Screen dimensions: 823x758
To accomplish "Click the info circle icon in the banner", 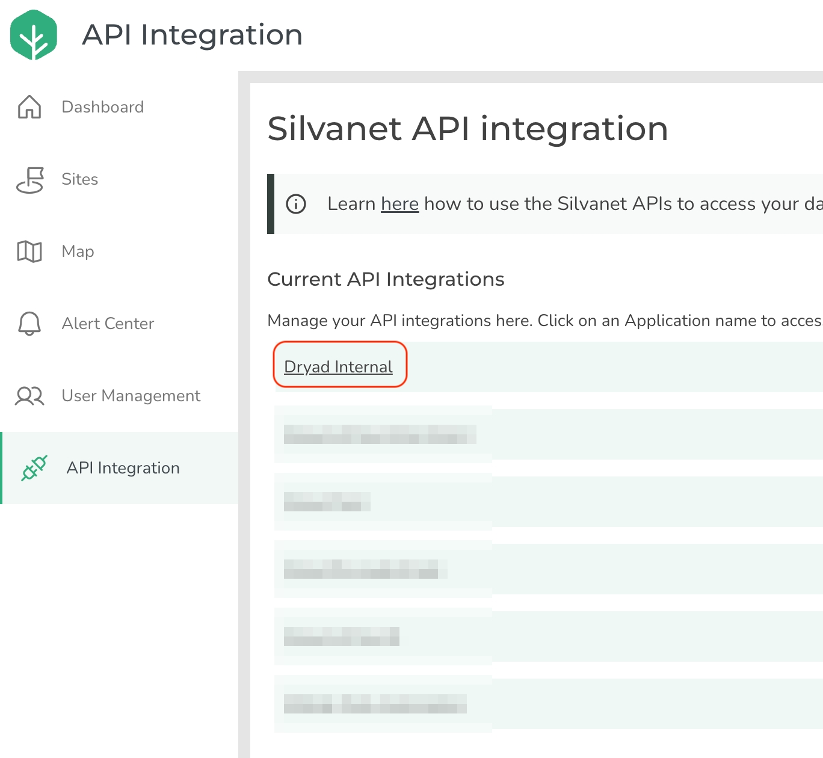I will [x=296, y=204].
